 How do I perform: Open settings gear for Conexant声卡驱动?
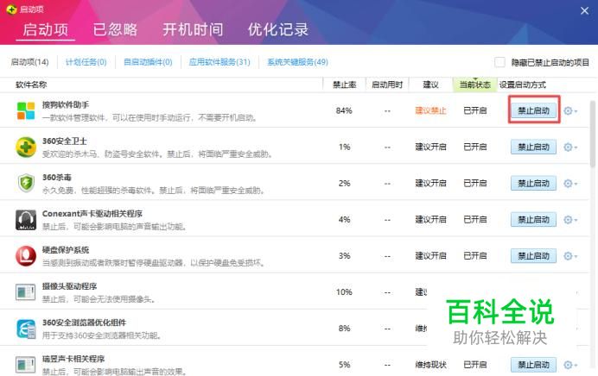(x=570, y=220)
